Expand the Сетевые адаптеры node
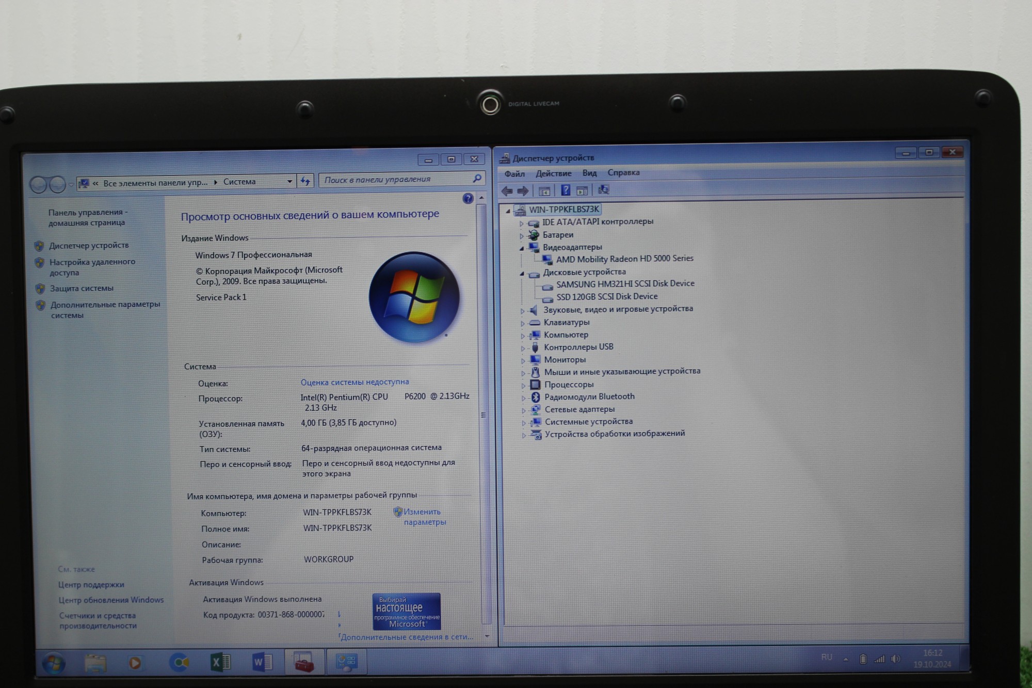The width and height of the screenshot is (1032, 688). 523,410
